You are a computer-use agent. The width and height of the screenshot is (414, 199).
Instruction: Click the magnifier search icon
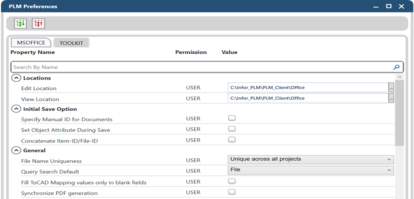(396, 67)
